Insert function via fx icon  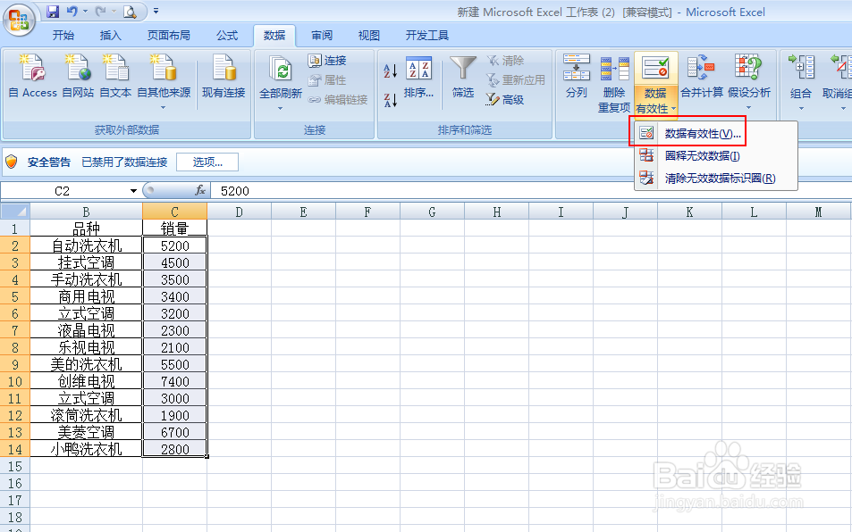(200, 190)
